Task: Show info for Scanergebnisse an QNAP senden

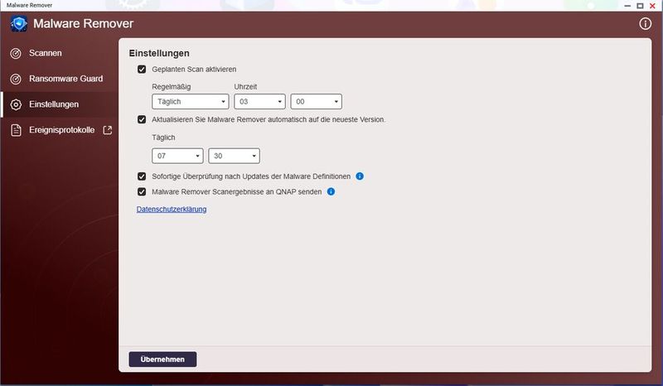Action: [331, 191]
